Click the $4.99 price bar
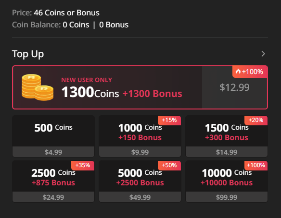The height and width of the screenshot is (218, 281). click(x=53, y=152)
